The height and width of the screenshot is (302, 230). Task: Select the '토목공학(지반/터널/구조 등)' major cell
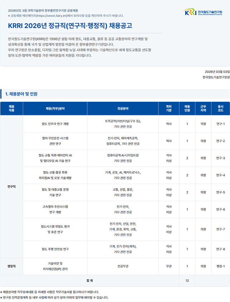123,124
